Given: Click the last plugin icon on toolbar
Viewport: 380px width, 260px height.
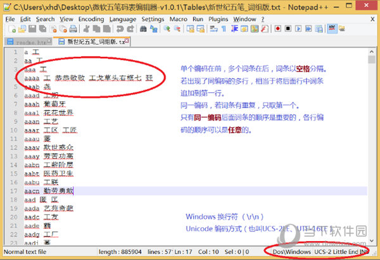Looking at the screenshot, I should (x=342, y=29).
